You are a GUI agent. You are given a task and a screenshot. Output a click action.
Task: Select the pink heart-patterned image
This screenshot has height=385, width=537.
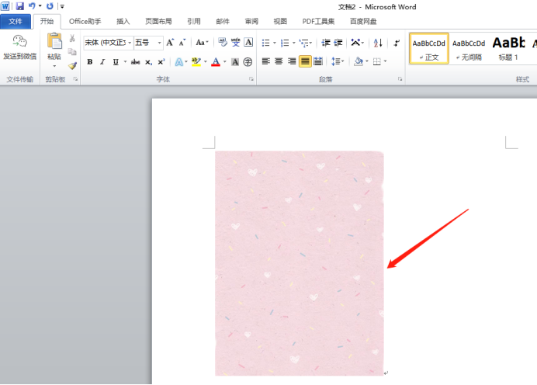coord(300,263)
